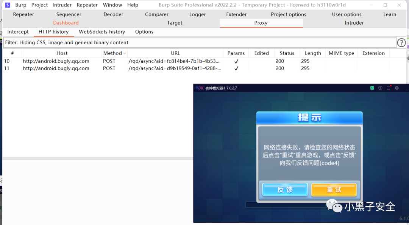The height and width of the screenshot is (225, 409).
Task: Minimize the Nox emulator window
Action: pyautogui.click(x=405, y=88)
